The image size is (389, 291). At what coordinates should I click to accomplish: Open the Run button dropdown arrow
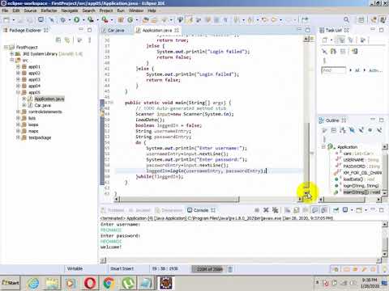click(x=83, y=20)
